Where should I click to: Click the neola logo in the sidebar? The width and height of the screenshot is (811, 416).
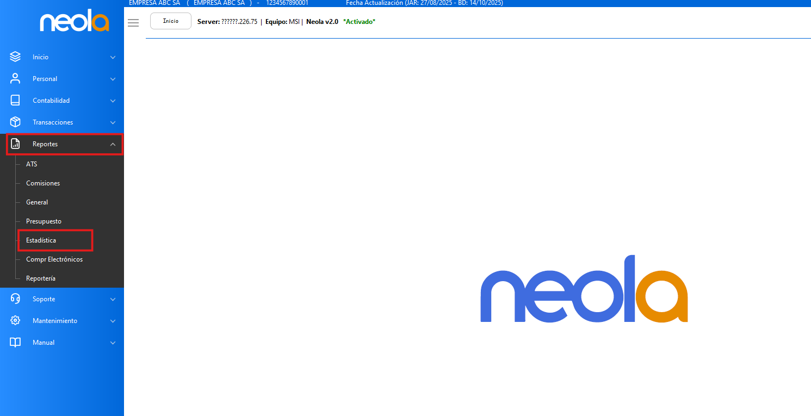click(x=74, y=22)
